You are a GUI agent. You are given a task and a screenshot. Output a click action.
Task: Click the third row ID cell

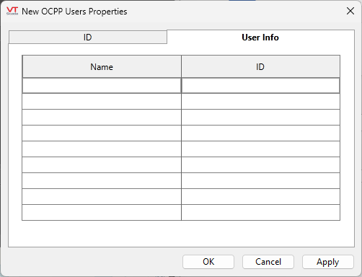(260, 118)
